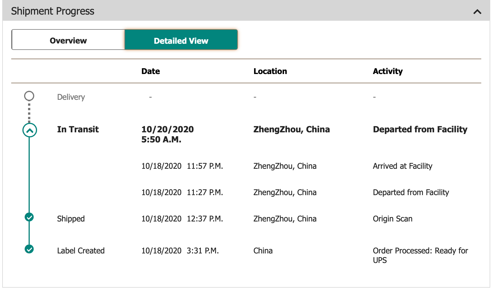Click the empty Delivery status circle
Viewport: 502px width, 291px height.
[x=29, y=96]
